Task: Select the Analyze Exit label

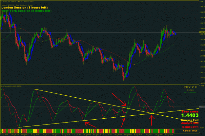Action: pyautogui.click(x=190, y=120)
